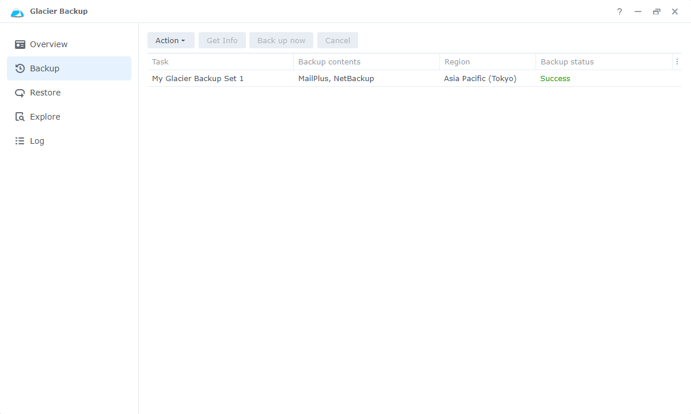Click the Success status text

click(555, 78)
